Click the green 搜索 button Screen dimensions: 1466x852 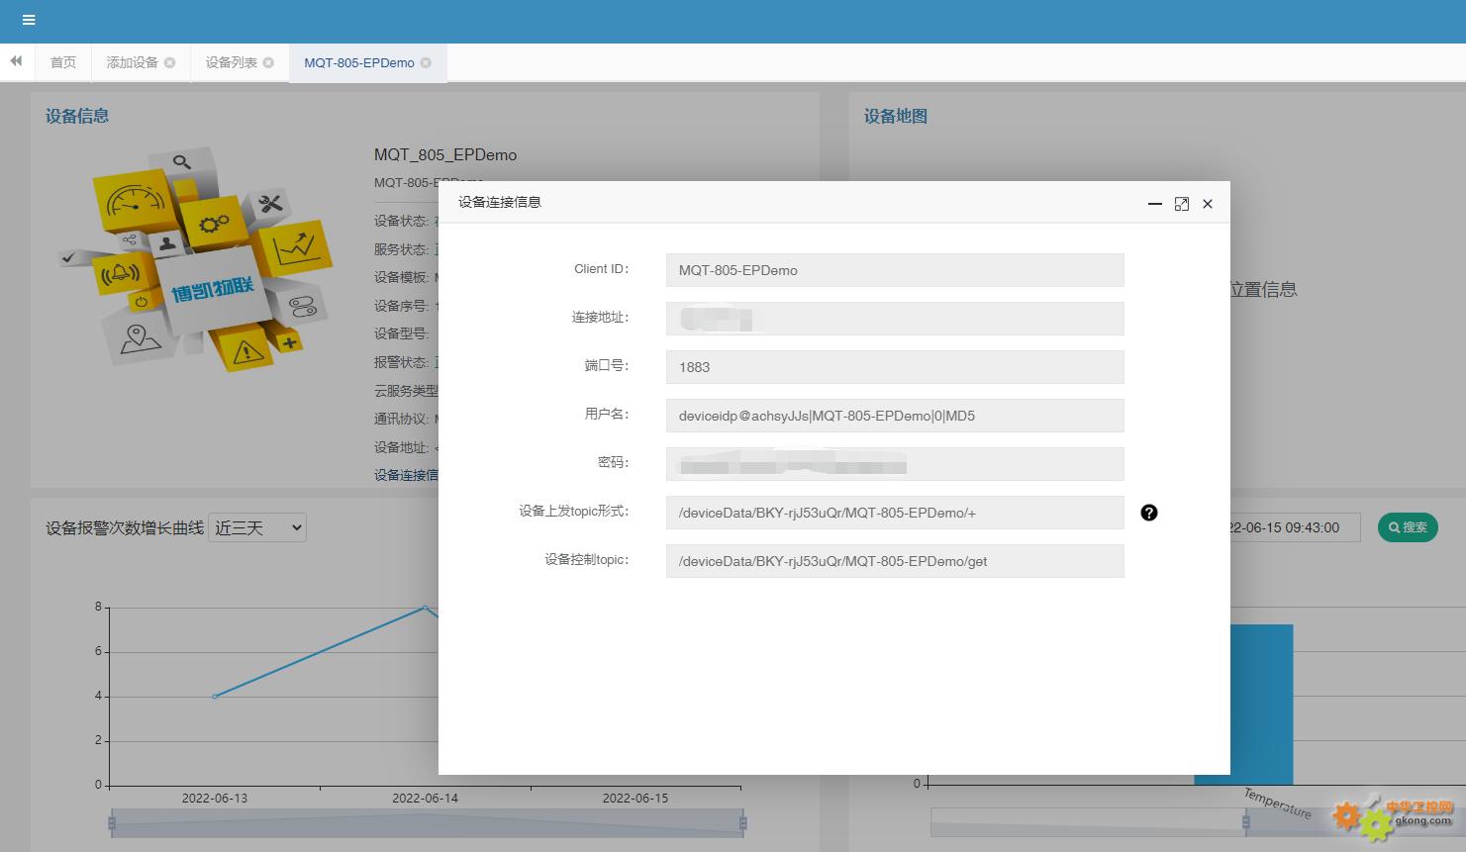click(1408, 527)
